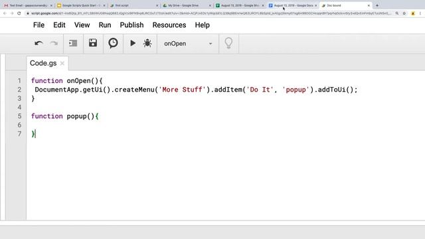Open a new browser tab
The height and width of the screenshot is (239, 425).
pos(377,5)
